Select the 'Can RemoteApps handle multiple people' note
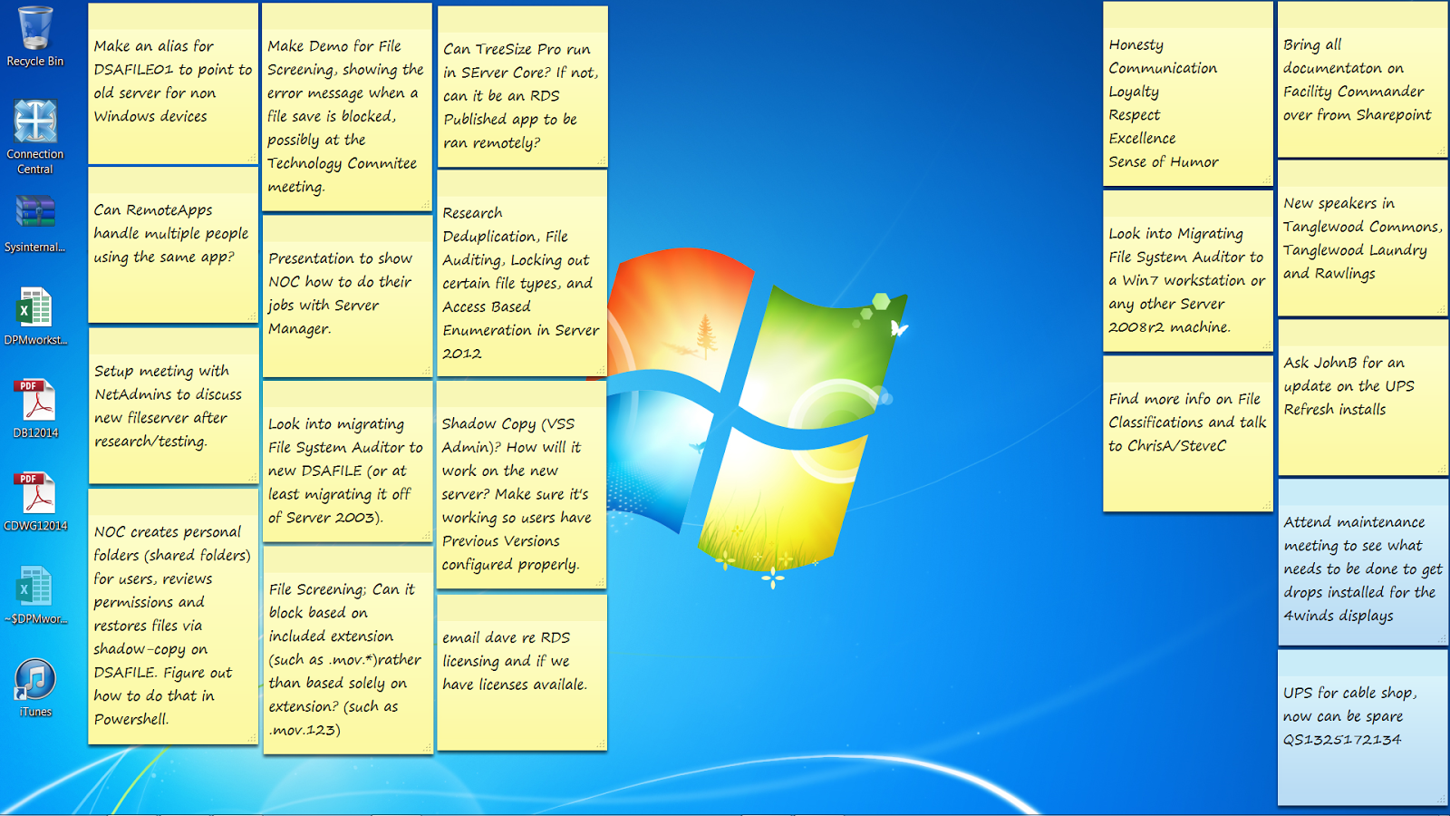1450x816 pixels. 173,245
